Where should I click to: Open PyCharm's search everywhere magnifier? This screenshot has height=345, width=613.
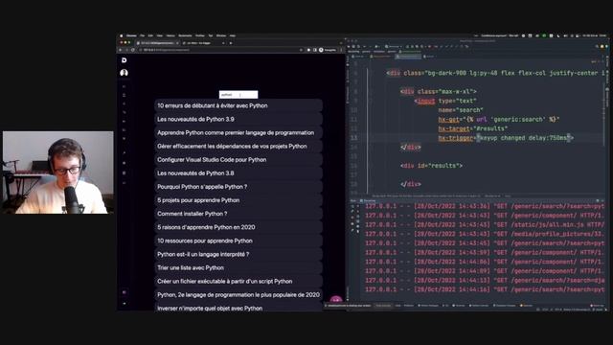point(597,47)
